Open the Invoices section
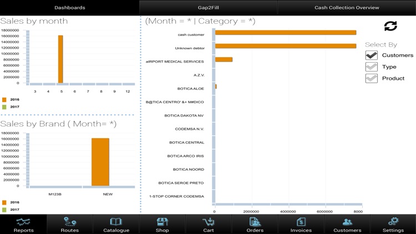Screen dimensions: 416x234 point(301,225)
